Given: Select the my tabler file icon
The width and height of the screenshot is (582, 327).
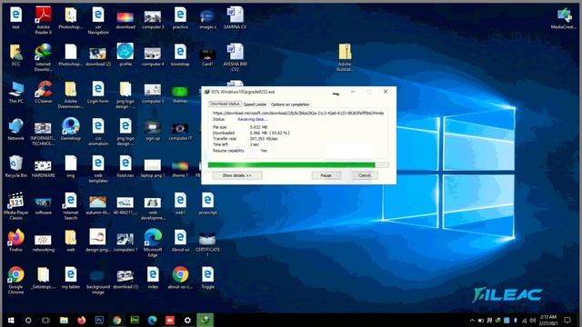Looking at the screenshot, I should (x=71, y=277).
